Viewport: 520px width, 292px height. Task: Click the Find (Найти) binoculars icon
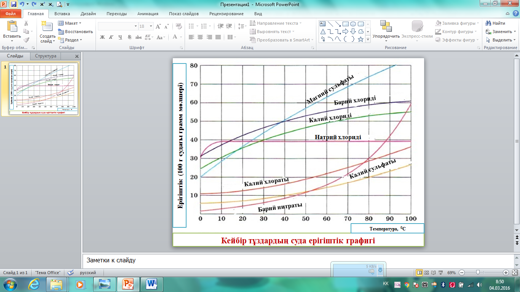488,23
